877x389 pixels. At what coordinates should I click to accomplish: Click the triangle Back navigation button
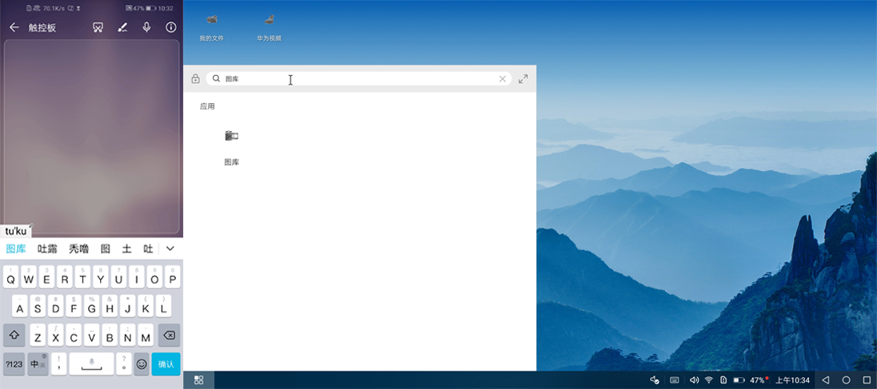[x=825, y=380]
